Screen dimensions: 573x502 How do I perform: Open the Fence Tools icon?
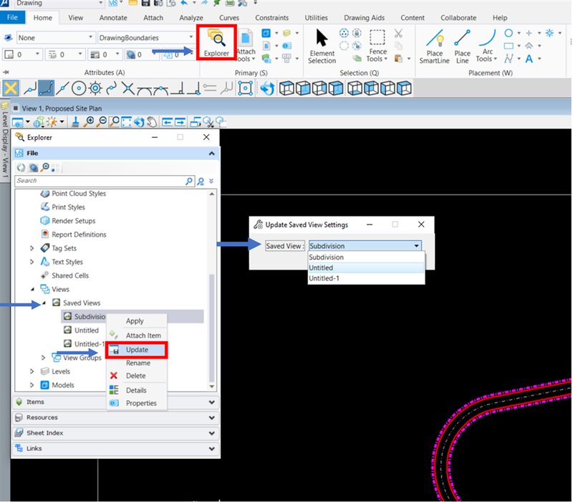[x=377, y=46]
